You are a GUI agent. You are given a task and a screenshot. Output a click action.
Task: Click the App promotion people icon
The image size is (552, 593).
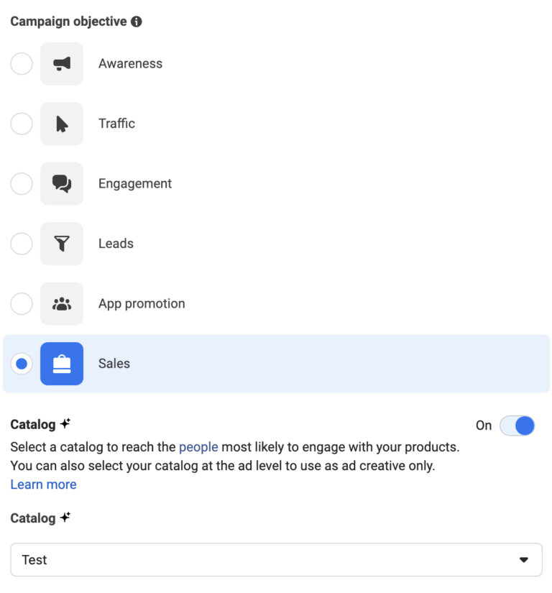coord(62,304)
